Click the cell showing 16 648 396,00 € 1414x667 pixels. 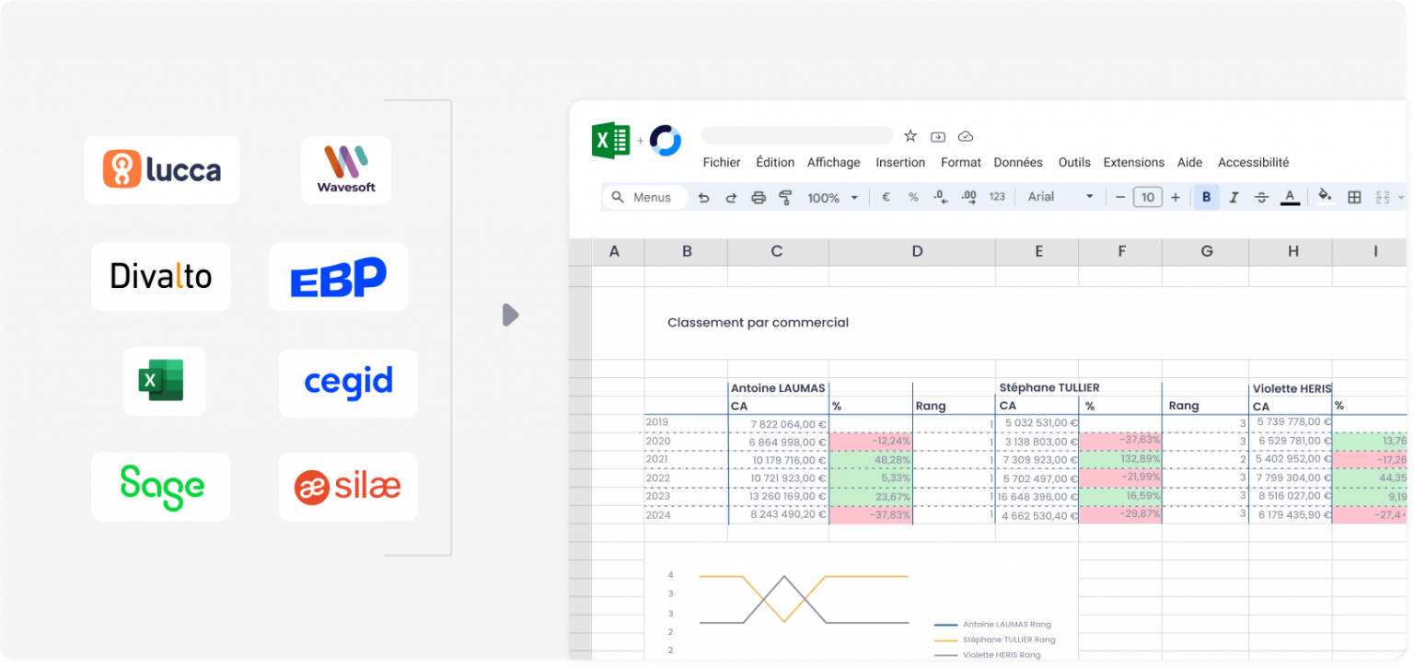(x=1037, y=496)
